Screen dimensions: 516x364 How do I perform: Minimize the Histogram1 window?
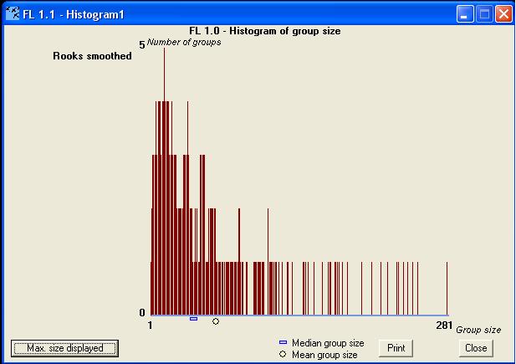[x=466, y=14]
